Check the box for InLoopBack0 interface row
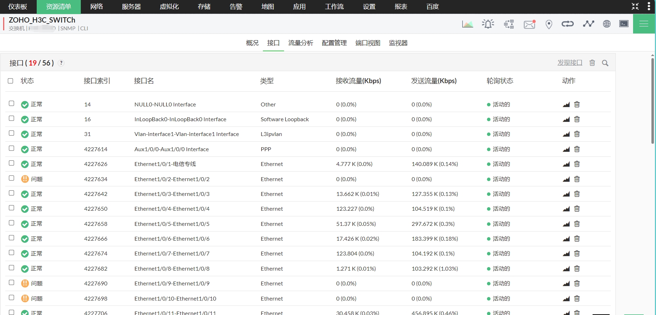The image size is (656, 315). [12, 118]
